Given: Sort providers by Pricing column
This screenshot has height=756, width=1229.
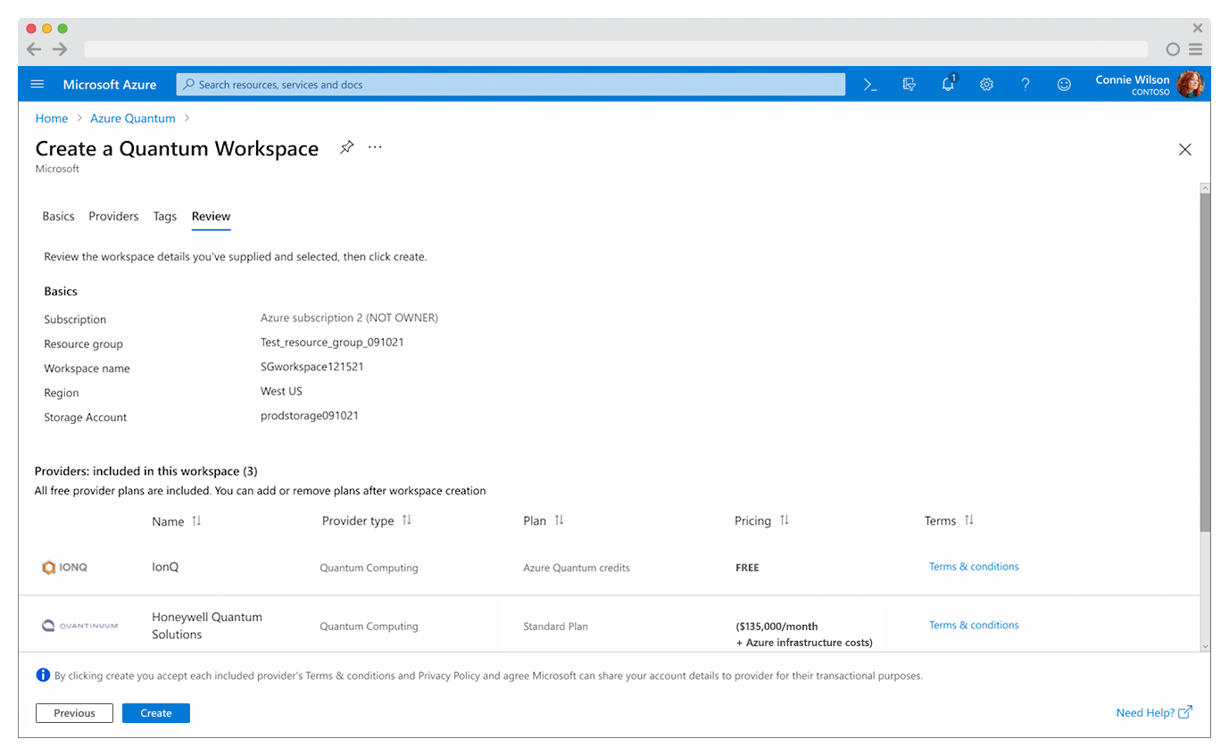Looking at the screenshot, I should [784, 520].
